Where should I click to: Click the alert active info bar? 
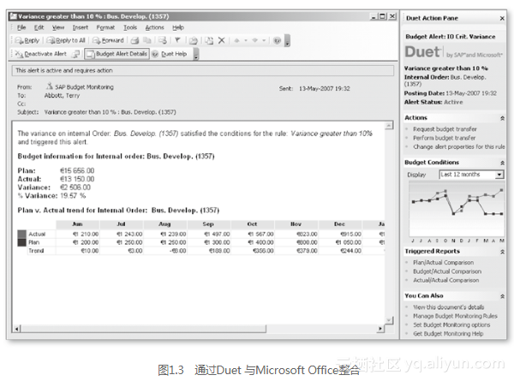(x=203, y=70)
